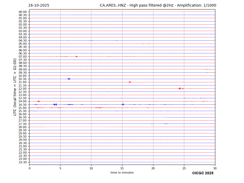
Task: Click the blue spike on the 10:30 trace
Action: tap(69, 79)
